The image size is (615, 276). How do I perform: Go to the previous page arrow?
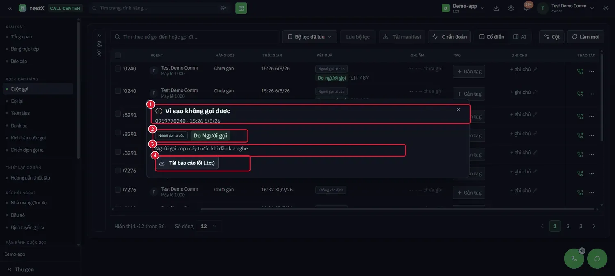click(x=542, y=226)
